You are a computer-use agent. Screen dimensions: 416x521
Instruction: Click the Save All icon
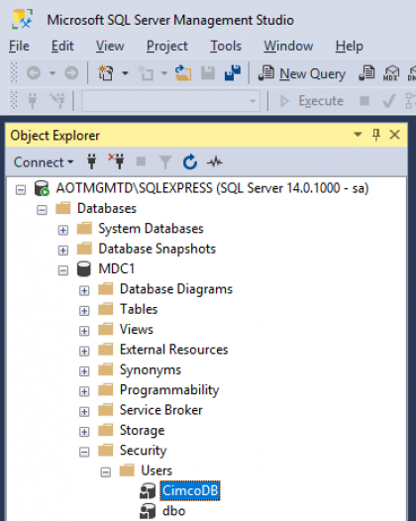click(233, 72)
